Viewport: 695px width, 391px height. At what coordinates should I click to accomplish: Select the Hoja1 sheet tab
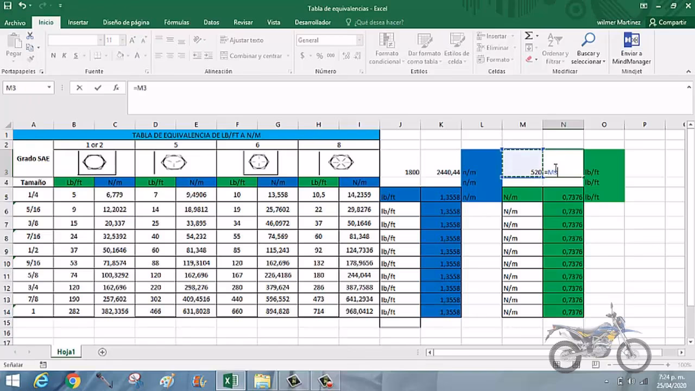point(66,352)
